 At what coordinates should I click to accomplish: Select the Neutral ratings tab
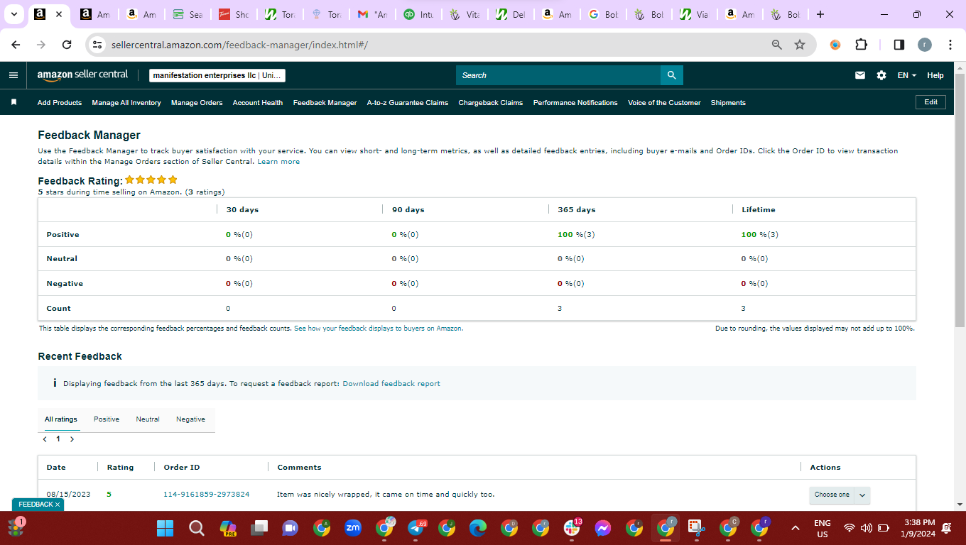pos(148,419)
